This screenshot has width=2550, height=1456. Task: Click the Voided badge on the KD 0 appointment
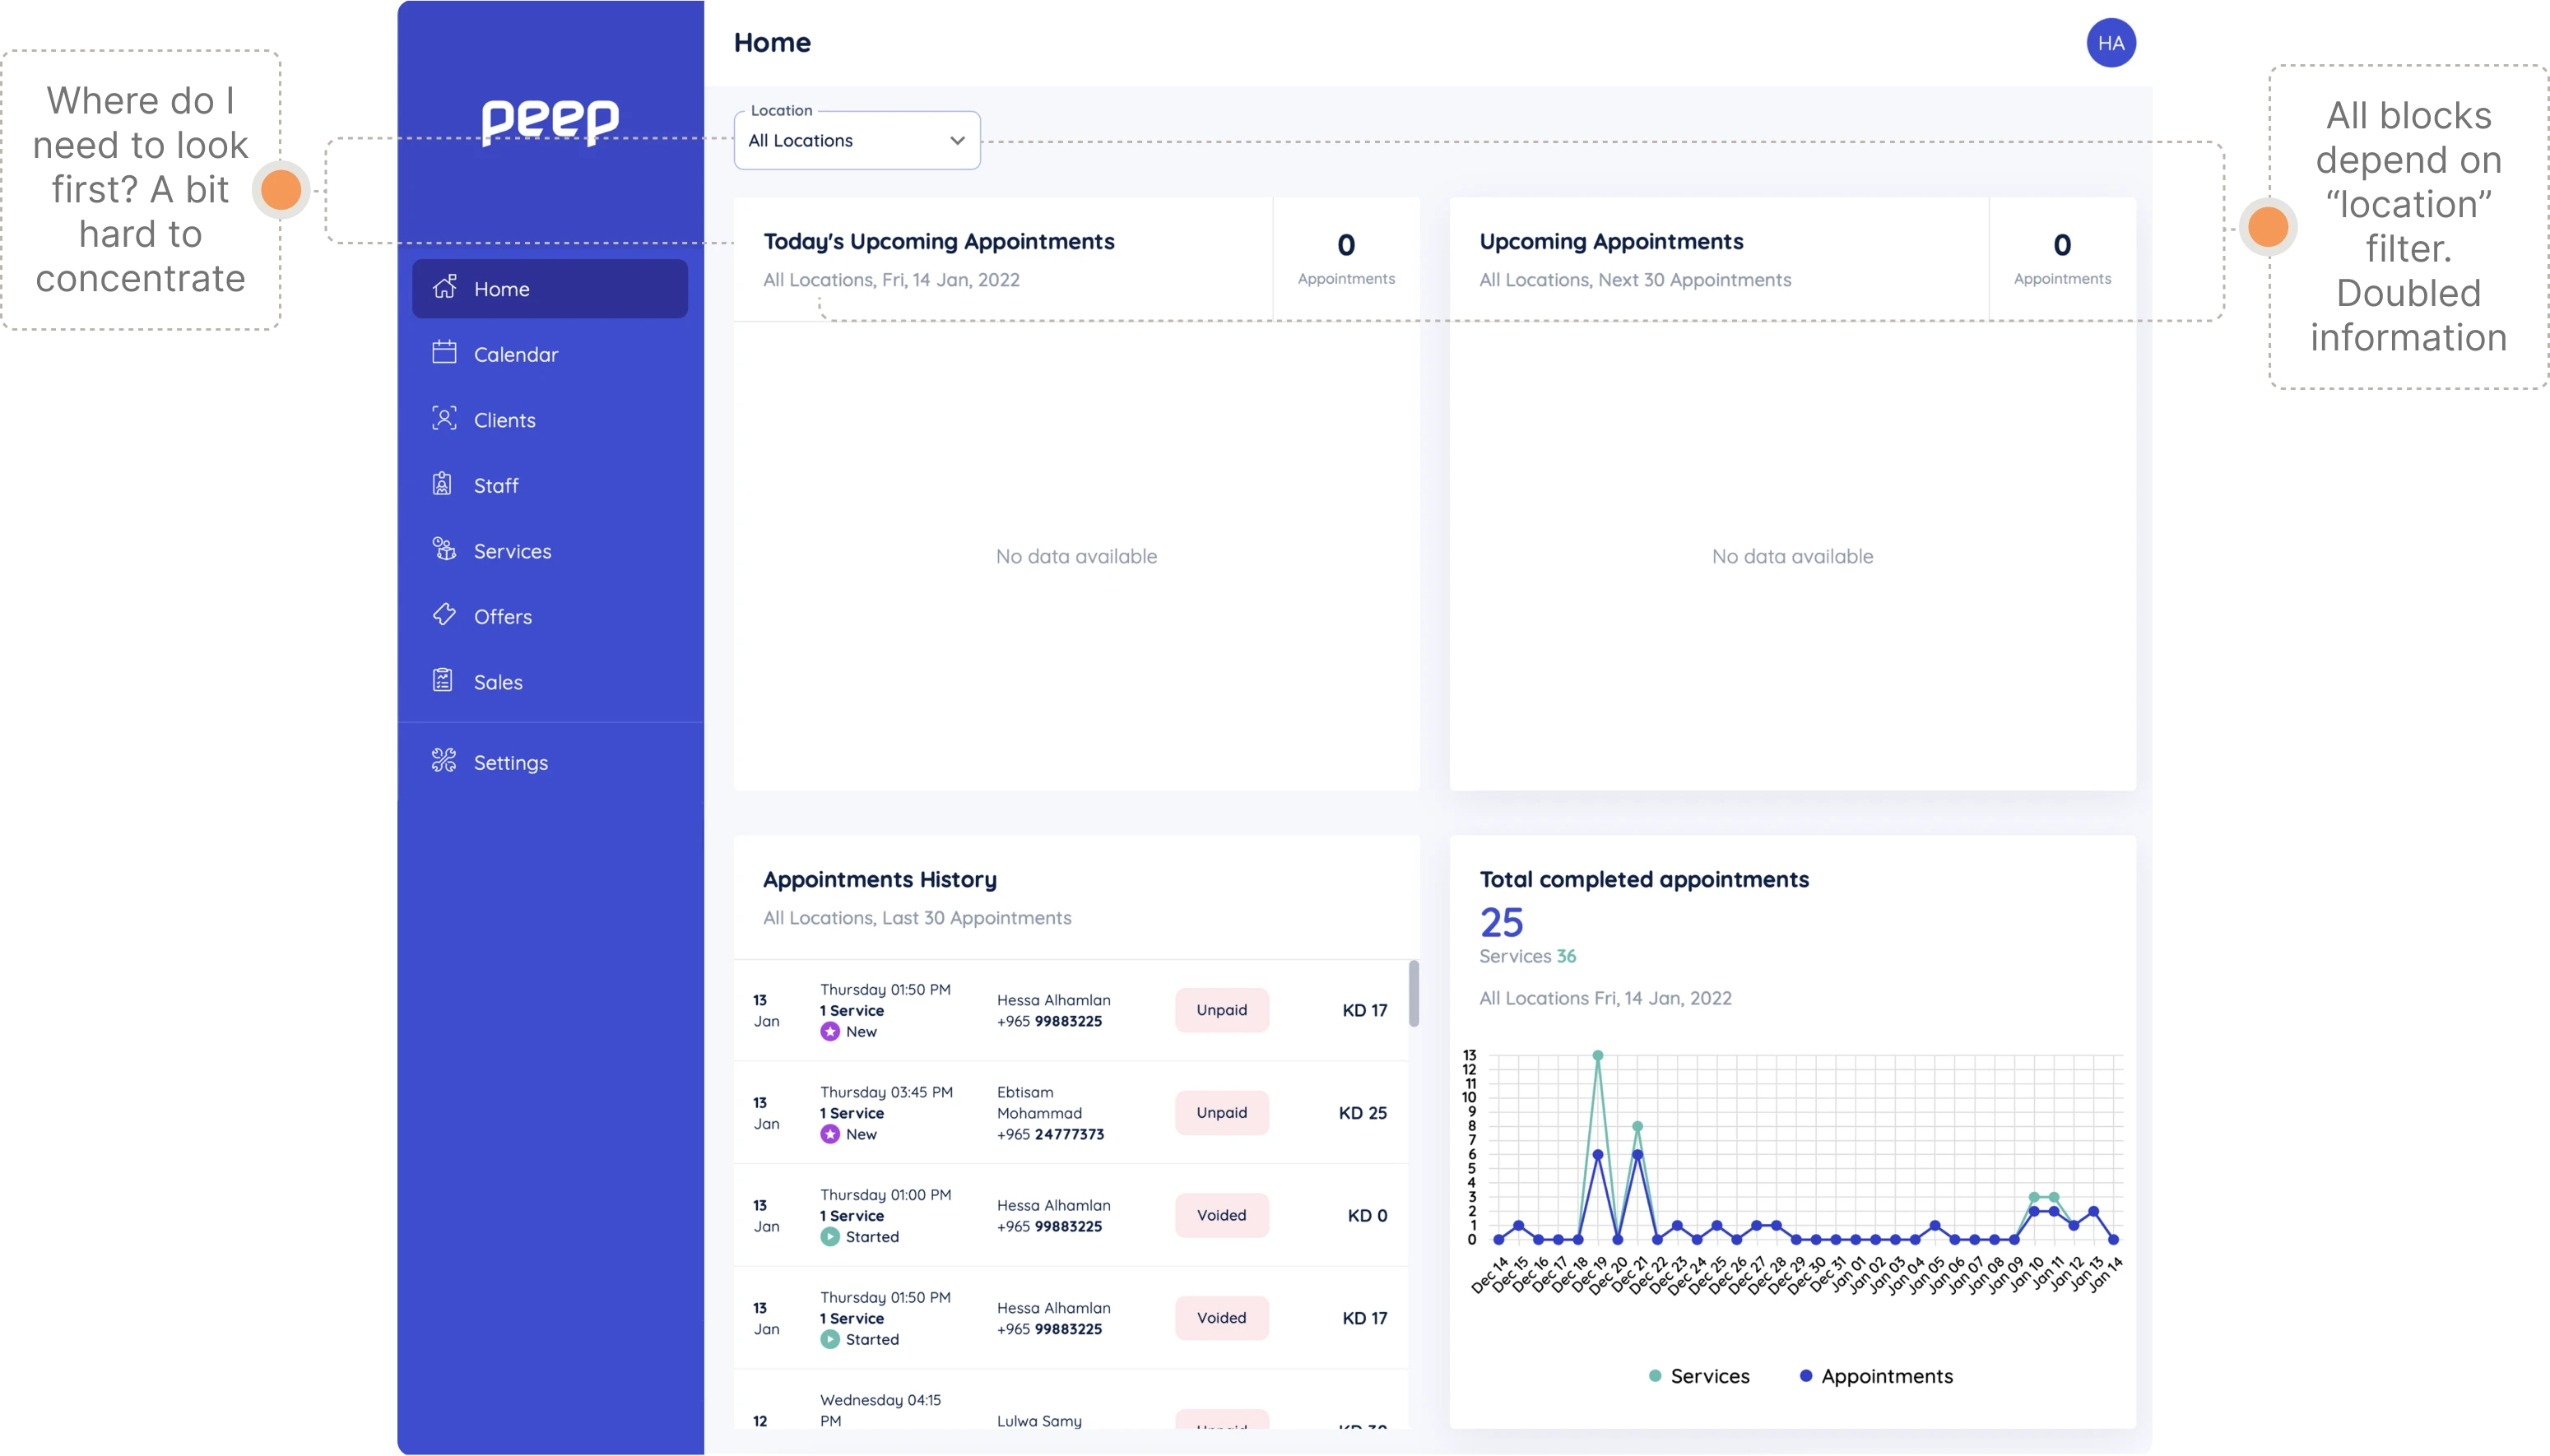coord(1222,1215)
